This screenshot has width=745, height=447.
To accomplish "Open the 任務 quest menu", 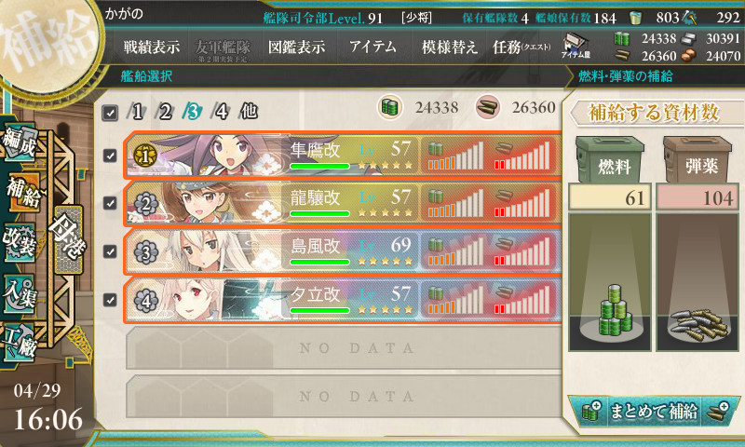I will pyautogui.click(x=521, y=47).
